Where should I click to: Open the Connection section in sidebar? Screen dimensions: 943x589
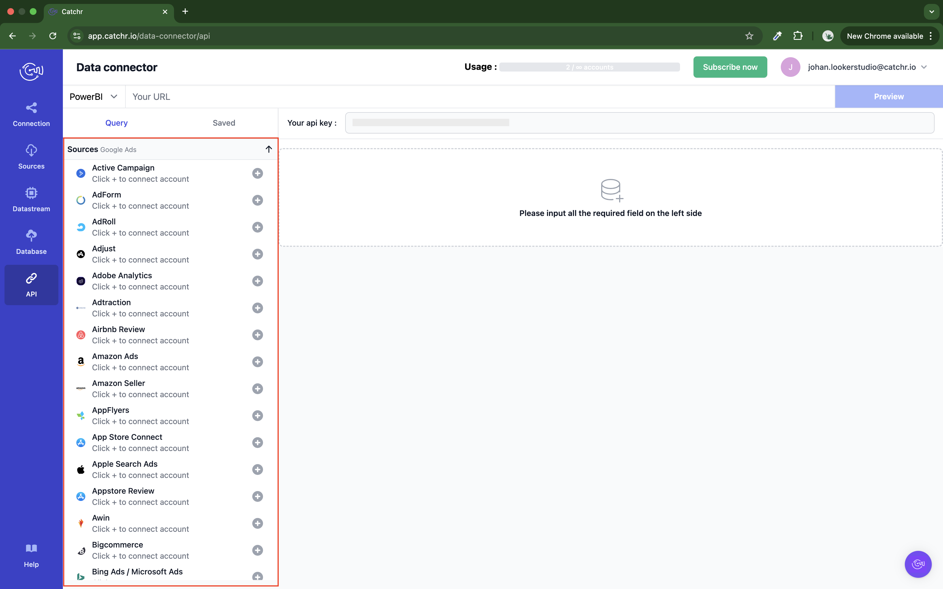tap(31, 114)
